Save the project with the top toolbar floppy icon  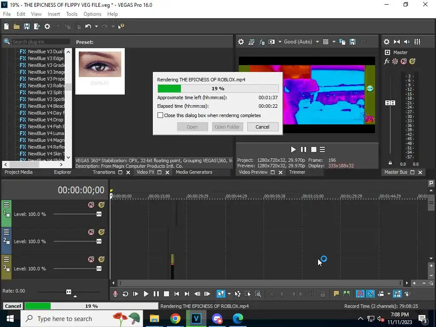(27, 26)
